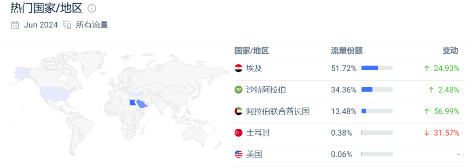The width and height of the screenshot is (471, 168).
Task: Click the Saudi Arabia flag icon
Action: pos(239,89)
